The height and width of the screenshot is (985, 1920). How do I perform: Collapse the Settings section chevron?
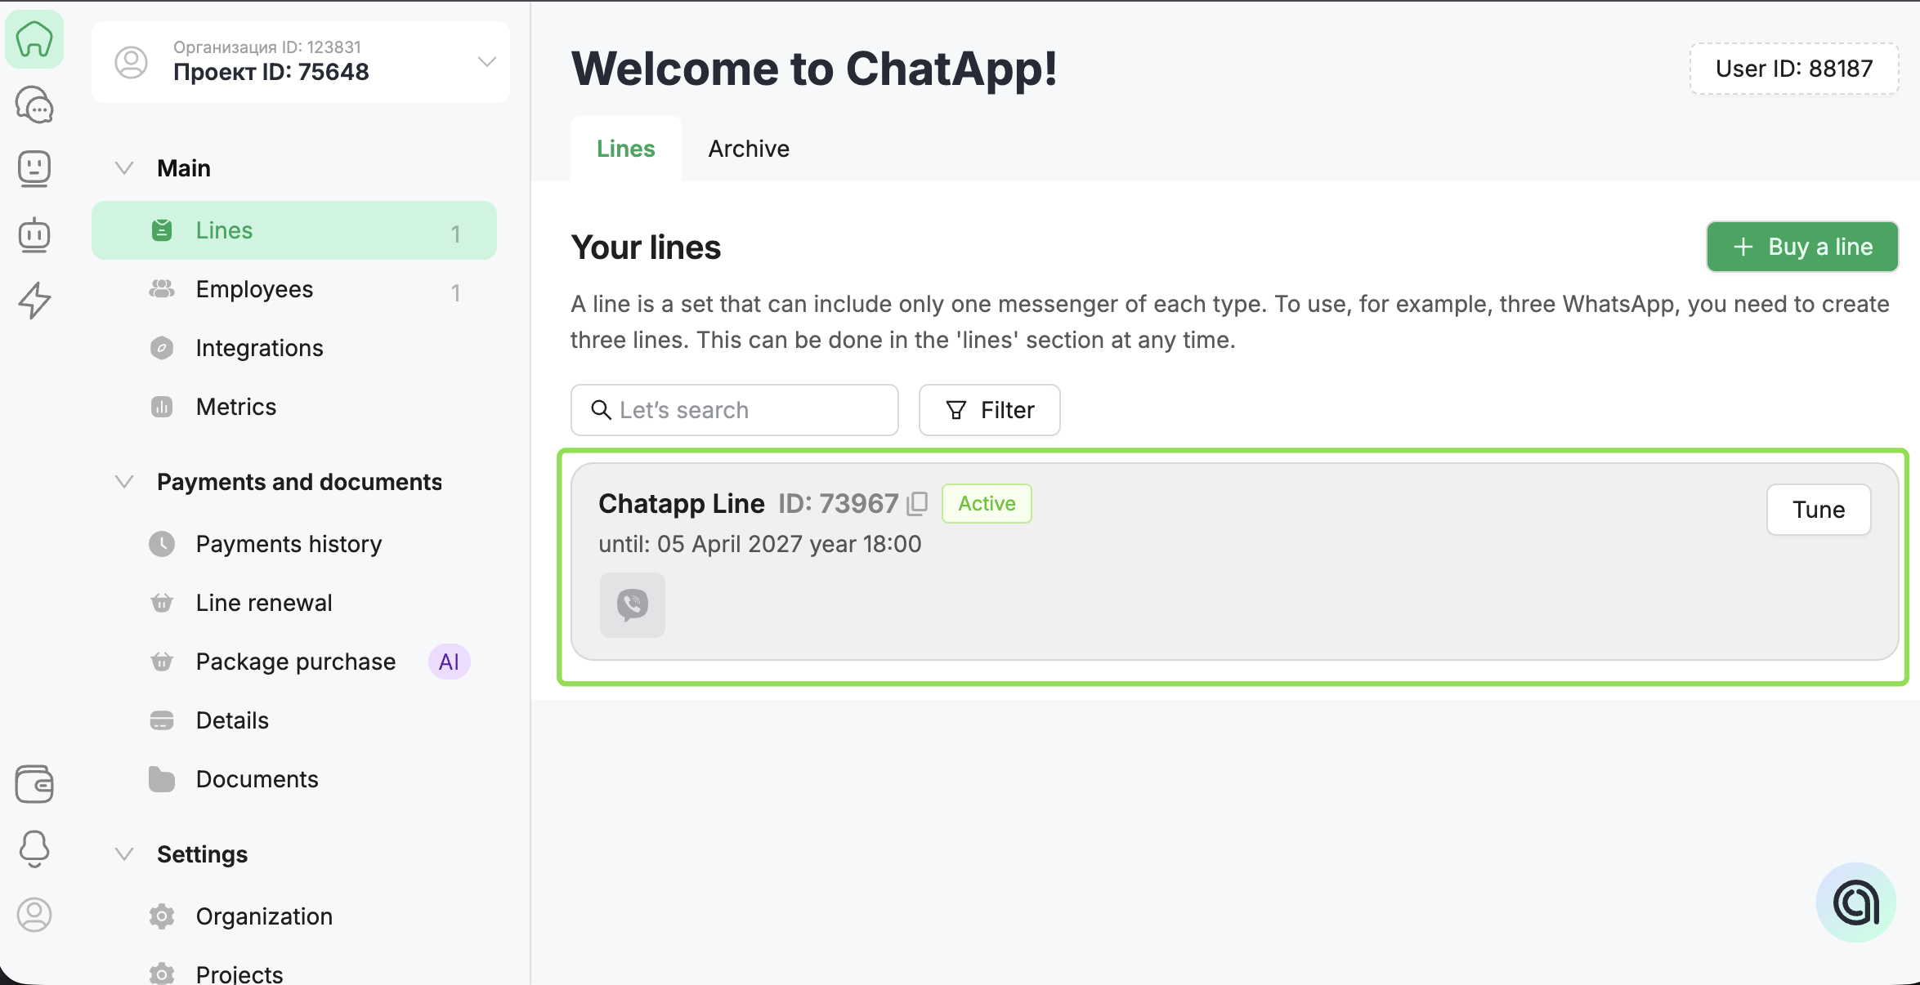(x=124, y=854)
